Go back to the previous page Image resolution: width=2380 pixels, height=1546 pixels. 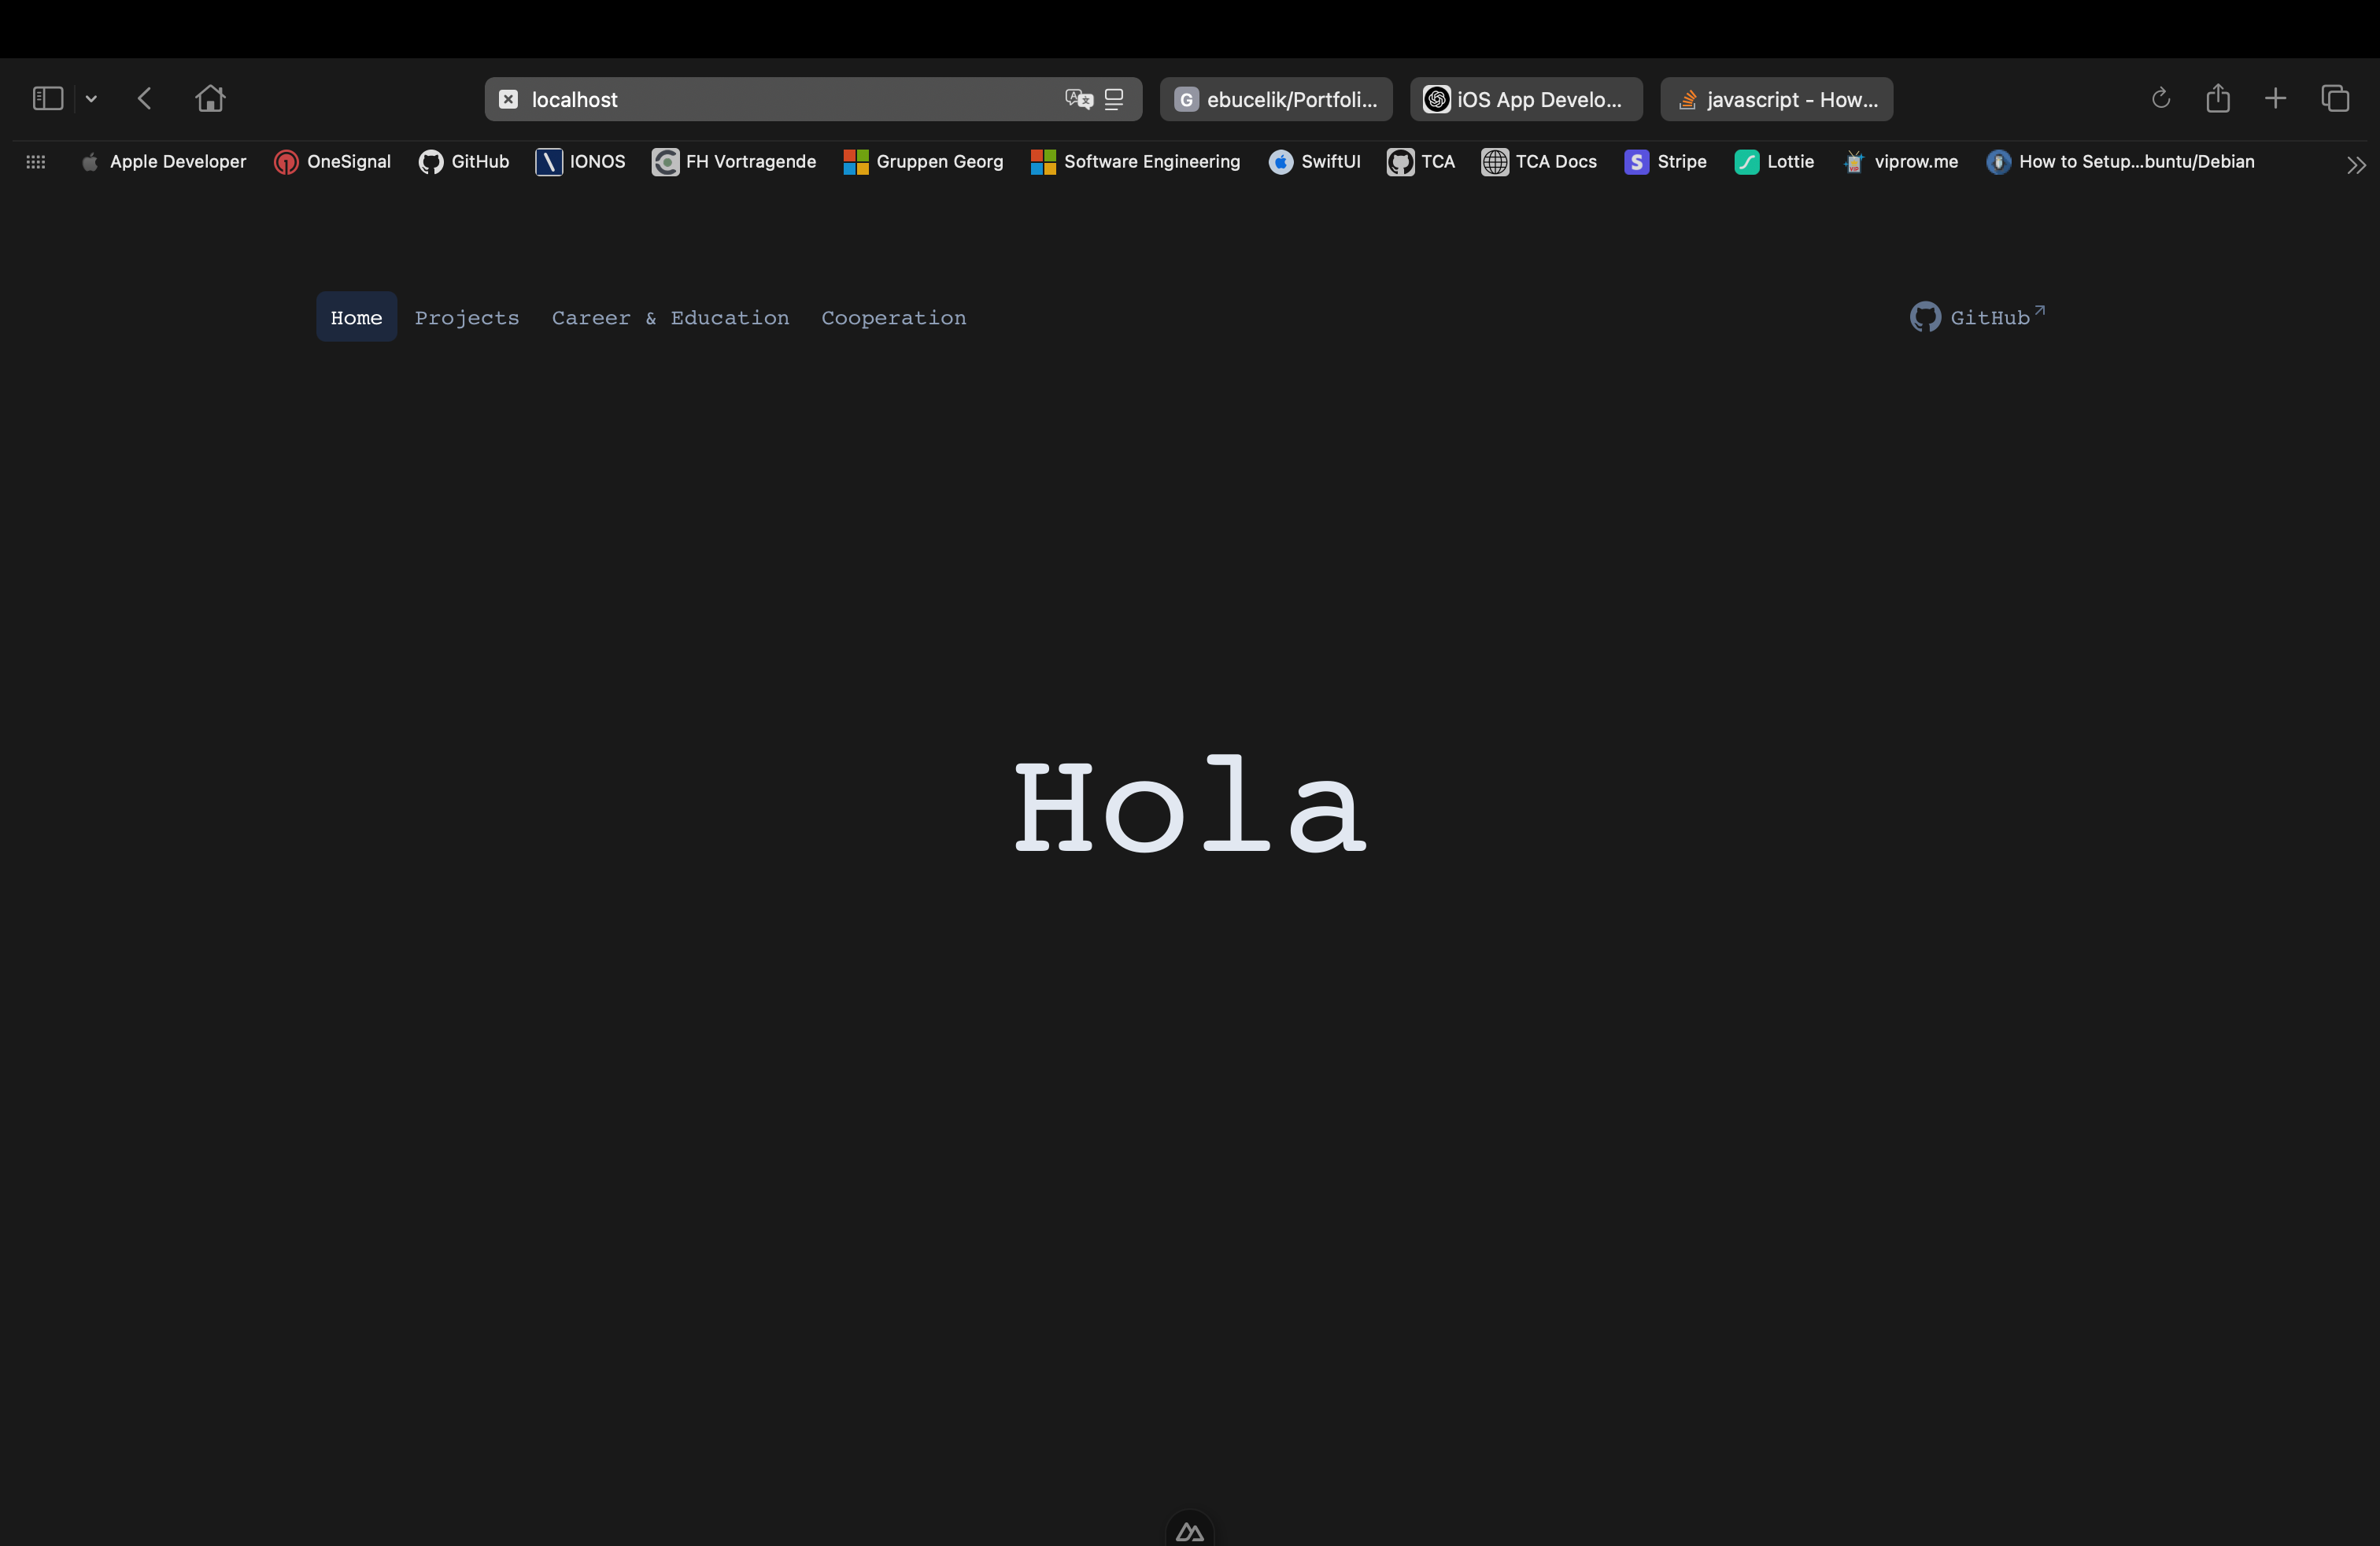pyautogui.click(x=145, y=98)
